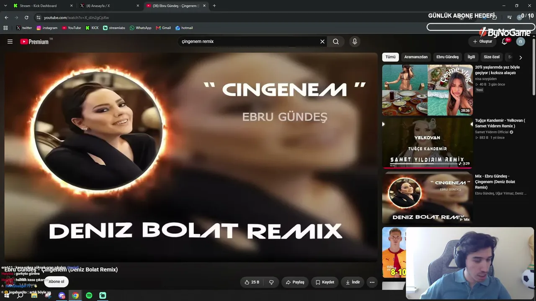This screenshot has width=536, height=301.
Task: Select the Aramanızdan filter chip
Action: point(416,57)
